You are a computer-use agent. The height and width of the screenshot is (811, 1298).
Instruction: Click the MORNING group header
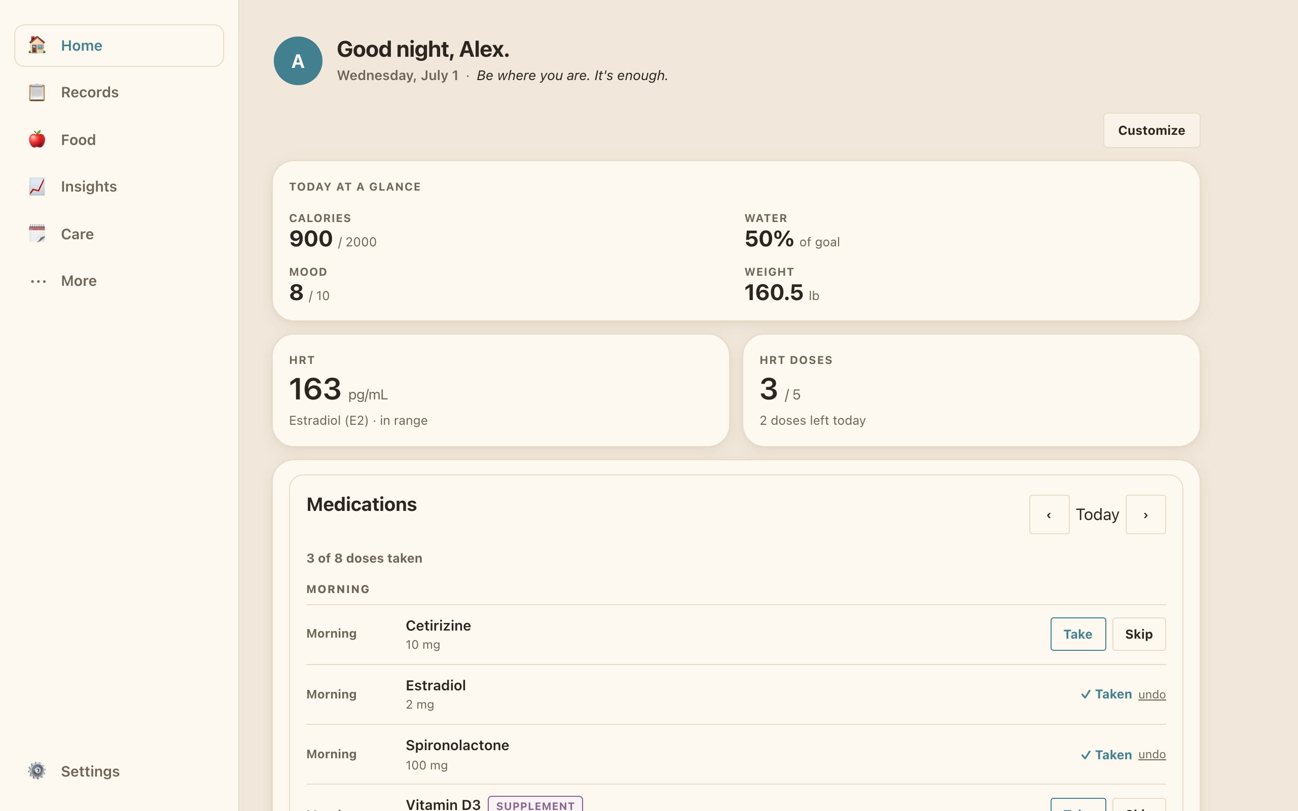pos(338,589)
